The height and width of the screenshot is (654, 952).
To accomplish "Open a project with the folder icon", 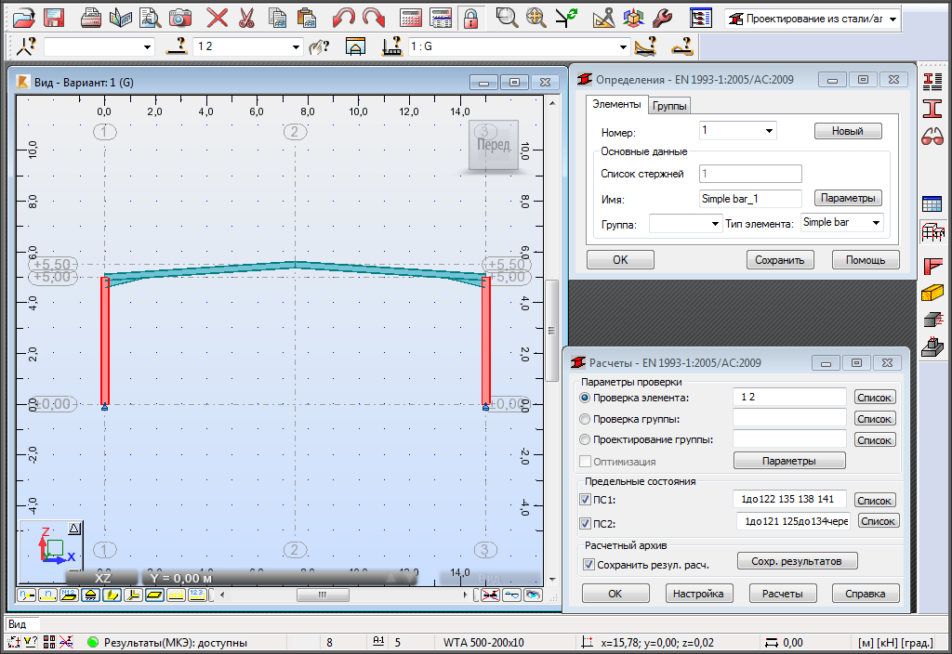I will pos(23,18).
